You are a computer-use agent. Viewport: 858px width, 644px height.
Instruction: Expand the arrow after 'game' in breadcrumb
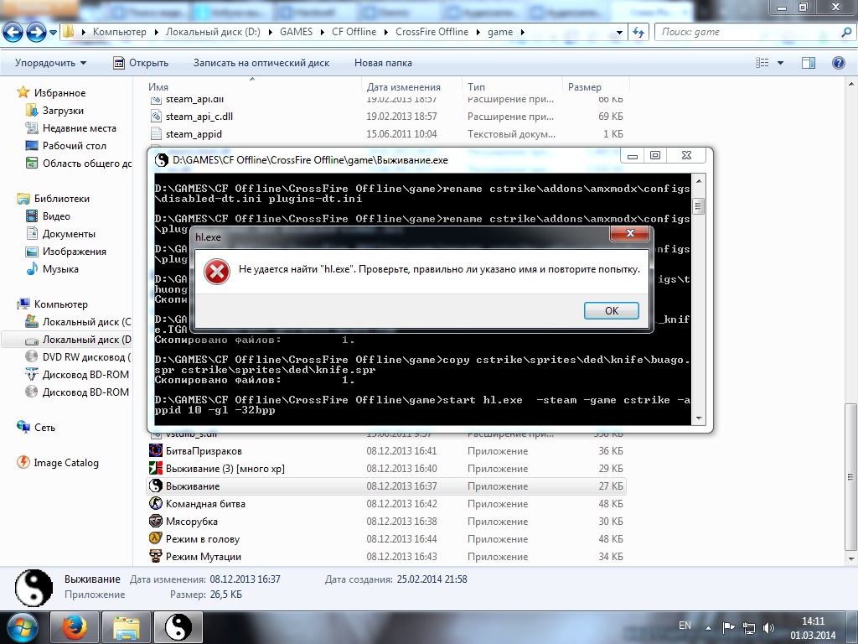tap(523, 33)
